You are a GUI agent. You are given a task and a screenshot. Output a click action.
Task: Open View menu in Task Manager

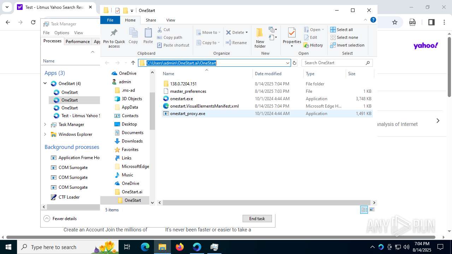78,33
